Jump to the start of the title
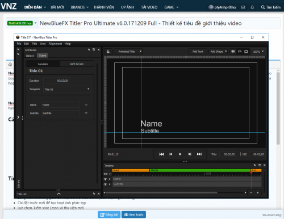 click(161, 154)
